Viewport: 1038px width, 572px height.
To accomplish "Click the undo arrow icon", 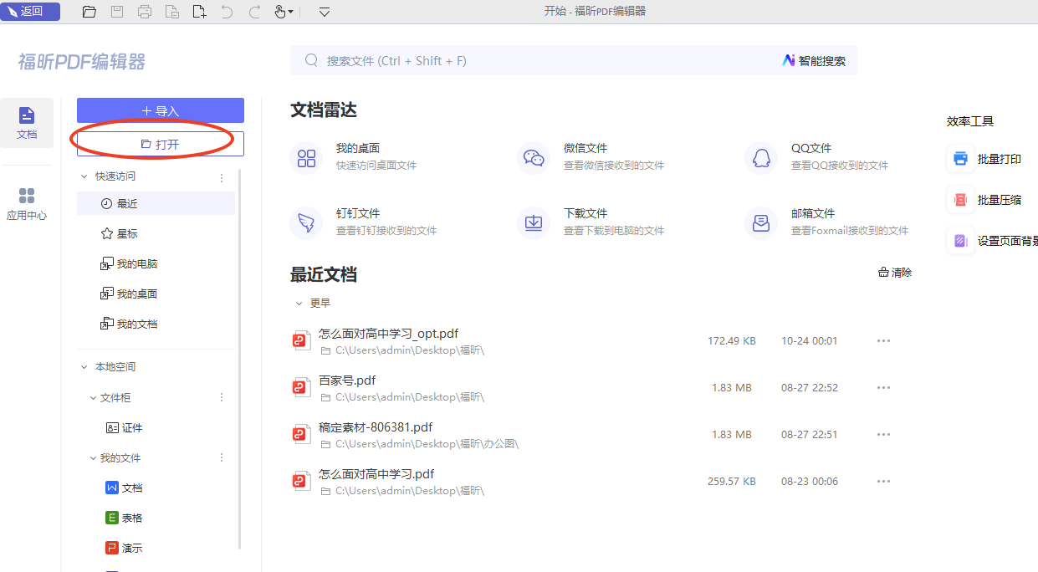I will coord(227,12).
